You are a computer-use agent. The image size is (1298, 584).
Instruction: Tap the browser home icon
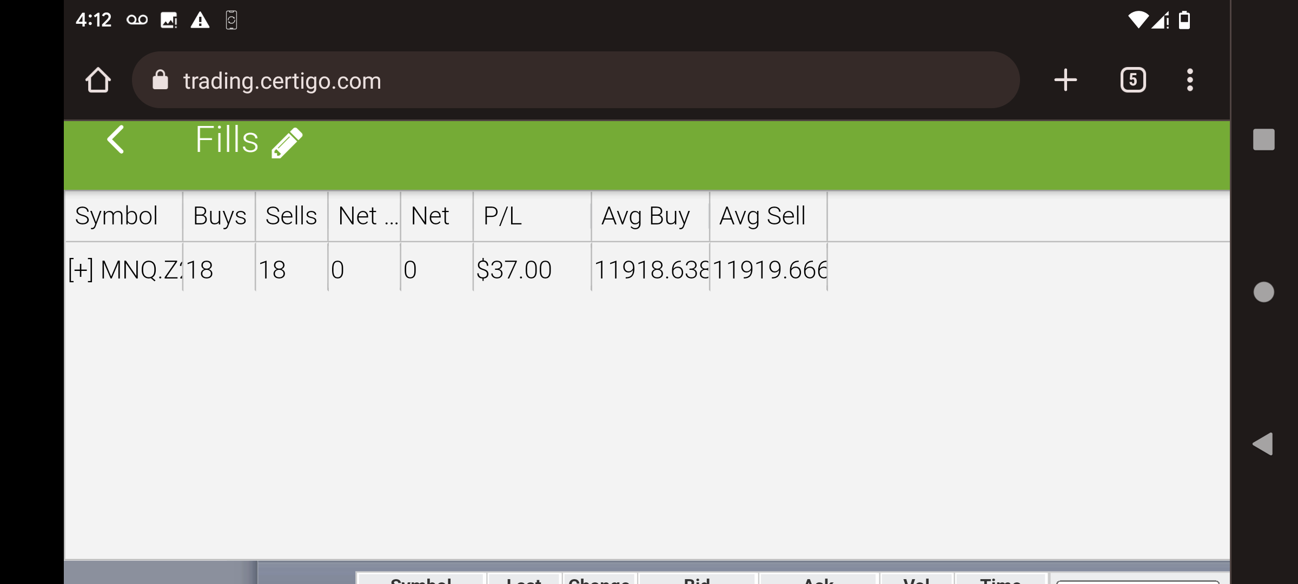click(x=98, y=81)
